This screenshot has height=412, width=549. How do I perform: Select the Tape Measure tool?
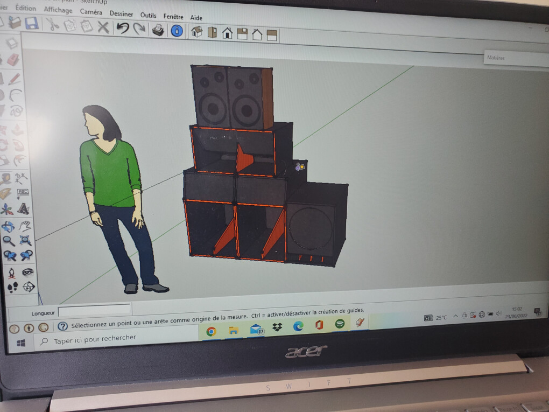click(x=5, y=179)
